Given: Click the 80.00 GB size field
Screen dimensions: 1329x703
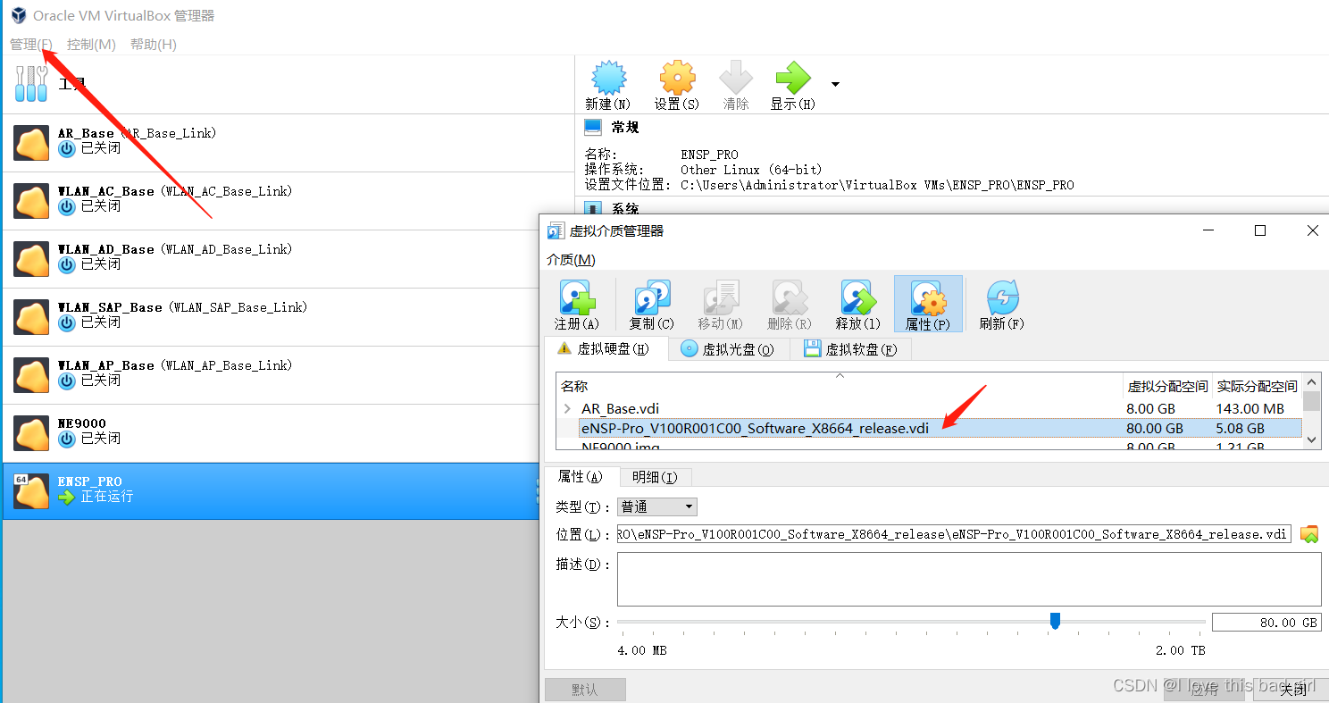Looking at the screenshot, I should 1266,623.
